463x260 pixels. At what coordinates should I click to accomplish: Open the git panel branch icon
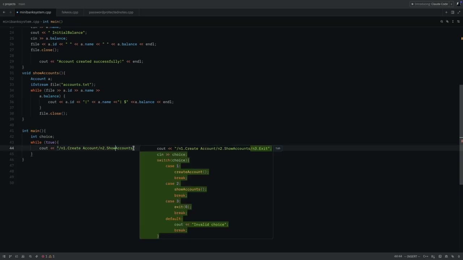coord(10,256)
